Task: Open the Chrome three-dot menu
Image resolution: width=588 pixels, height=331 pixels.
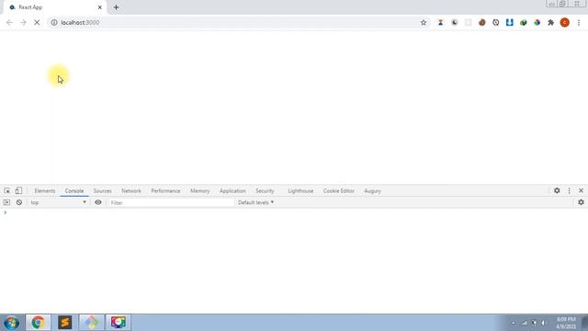Action: tap(579, 22)
